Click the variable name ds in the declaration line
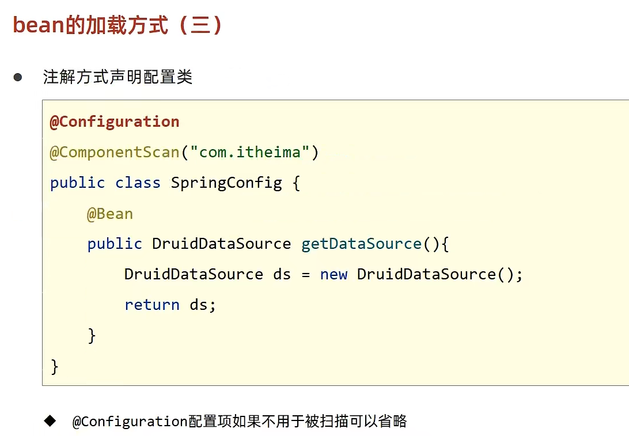The height and width of the screenshot is (436, 629). pos(282,274)
